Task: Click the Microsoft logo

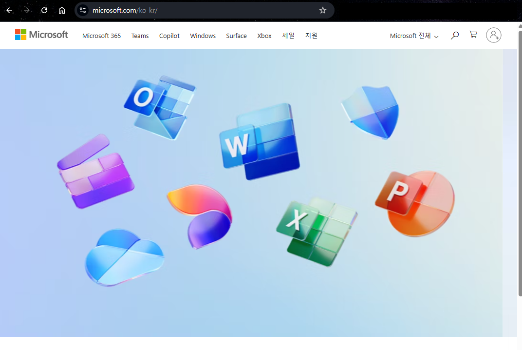Action: [41, 34]
